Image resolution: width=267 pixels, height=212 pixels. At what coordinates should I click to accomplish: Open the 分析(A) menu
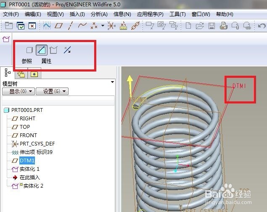click(99, 14)
